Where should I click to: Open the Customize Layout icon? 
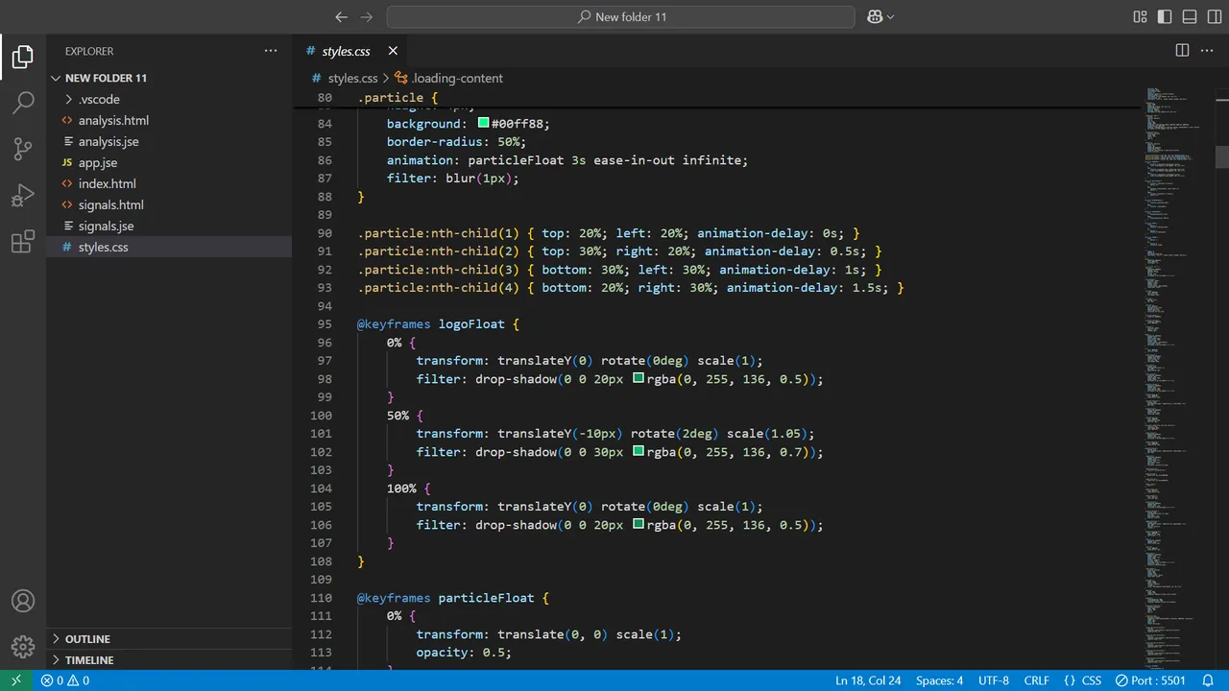[1140, 16]
